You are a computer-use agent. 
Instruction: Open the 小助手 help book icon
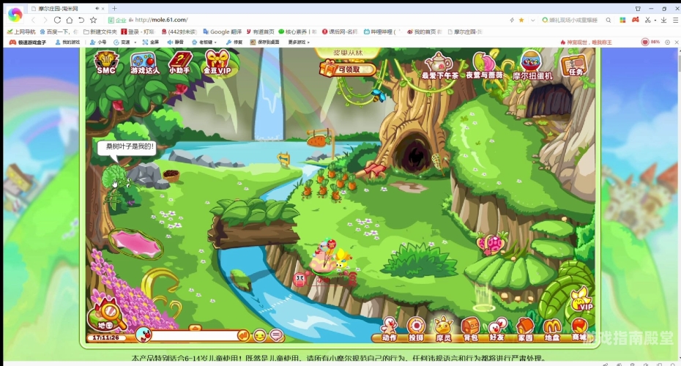(180, 63)
